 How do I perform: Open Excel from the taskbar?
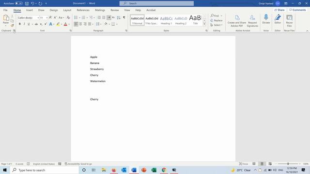pos(154,170)
